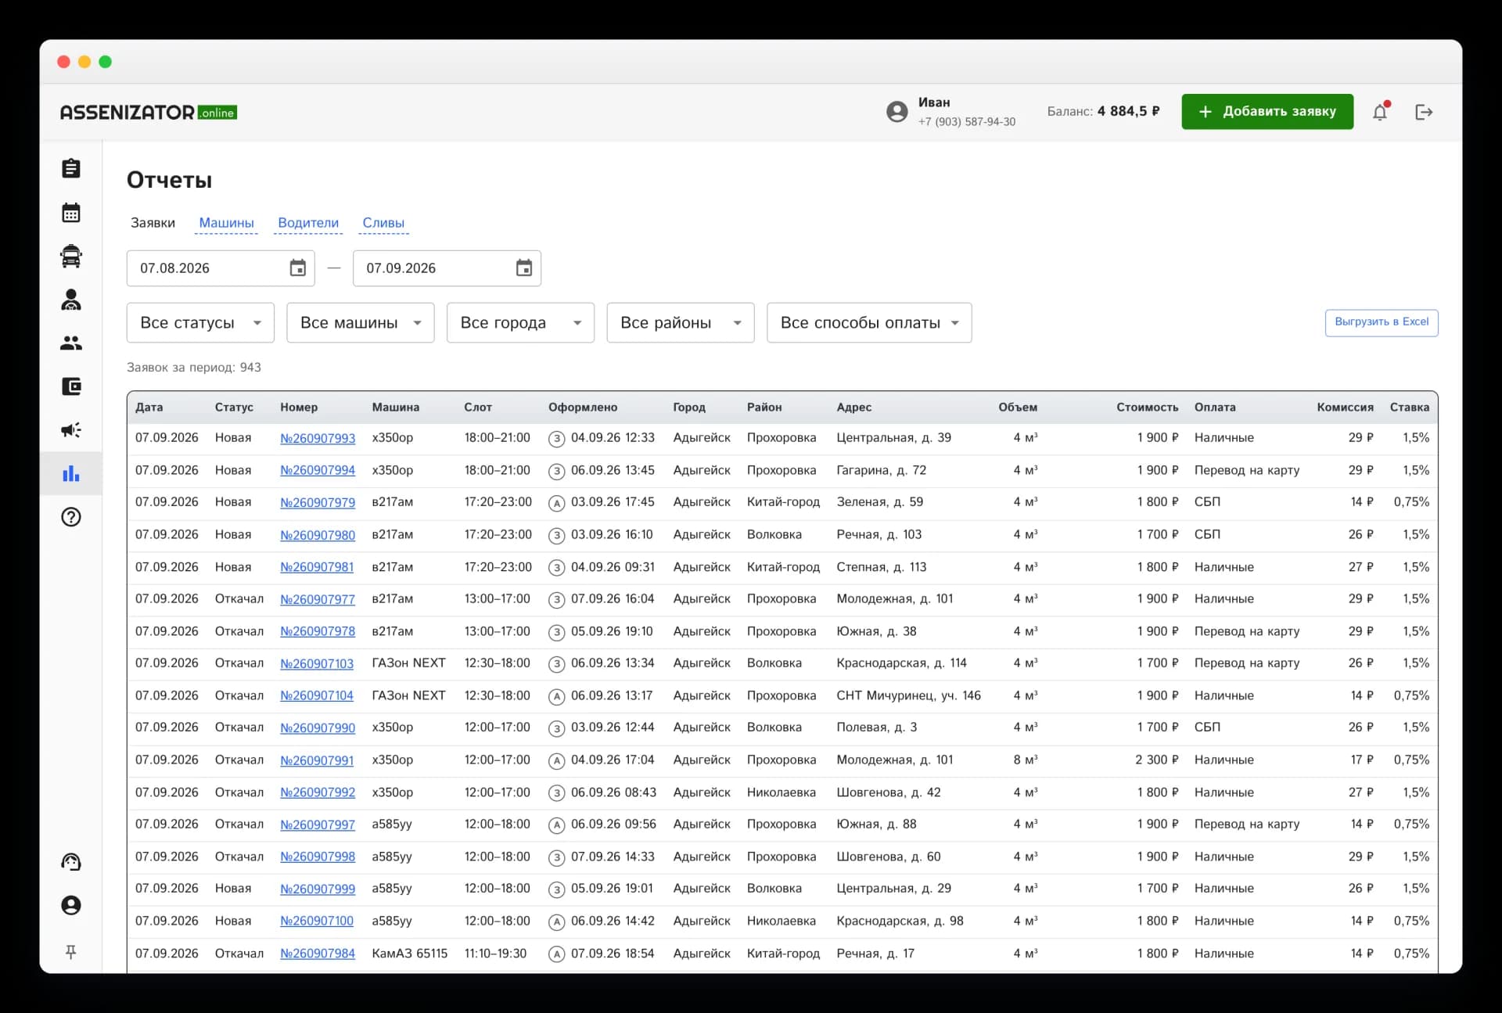This screenshot has width=1502, height=1013.
Task: Expand the Все статусы dropdown
Action: (x=200, y=322)
